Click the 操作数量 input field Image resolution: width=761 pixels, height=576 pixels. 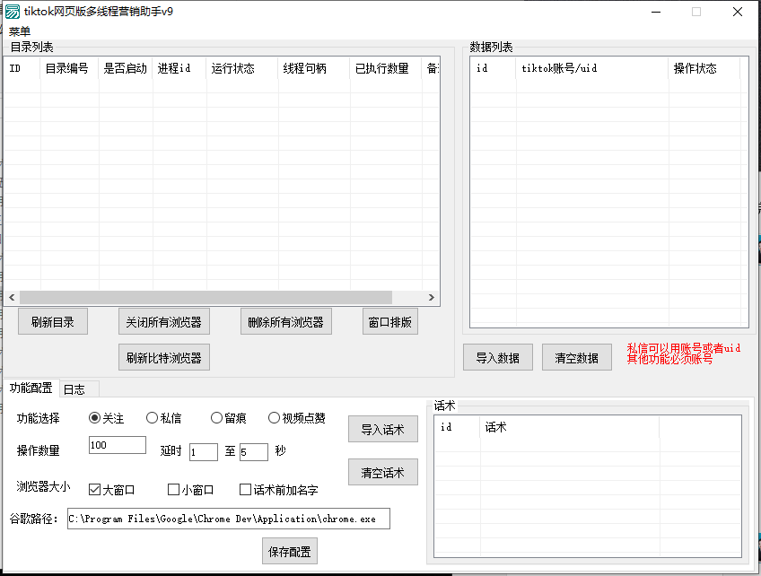118,445
